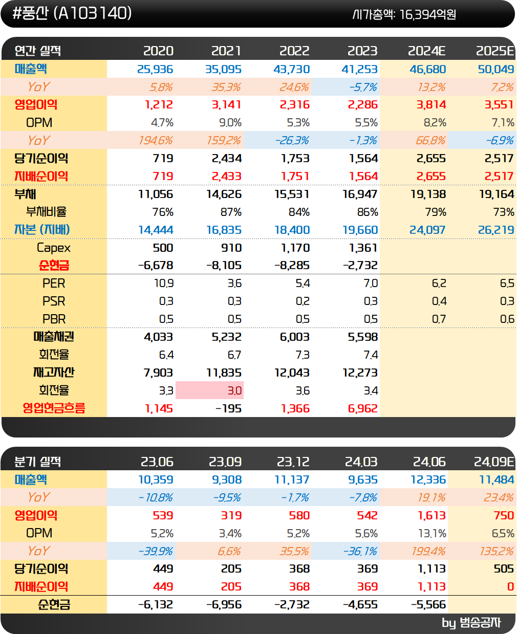Click the '자본 (지배)' row label
Screen dimensions: 517x634
point(42,230)
